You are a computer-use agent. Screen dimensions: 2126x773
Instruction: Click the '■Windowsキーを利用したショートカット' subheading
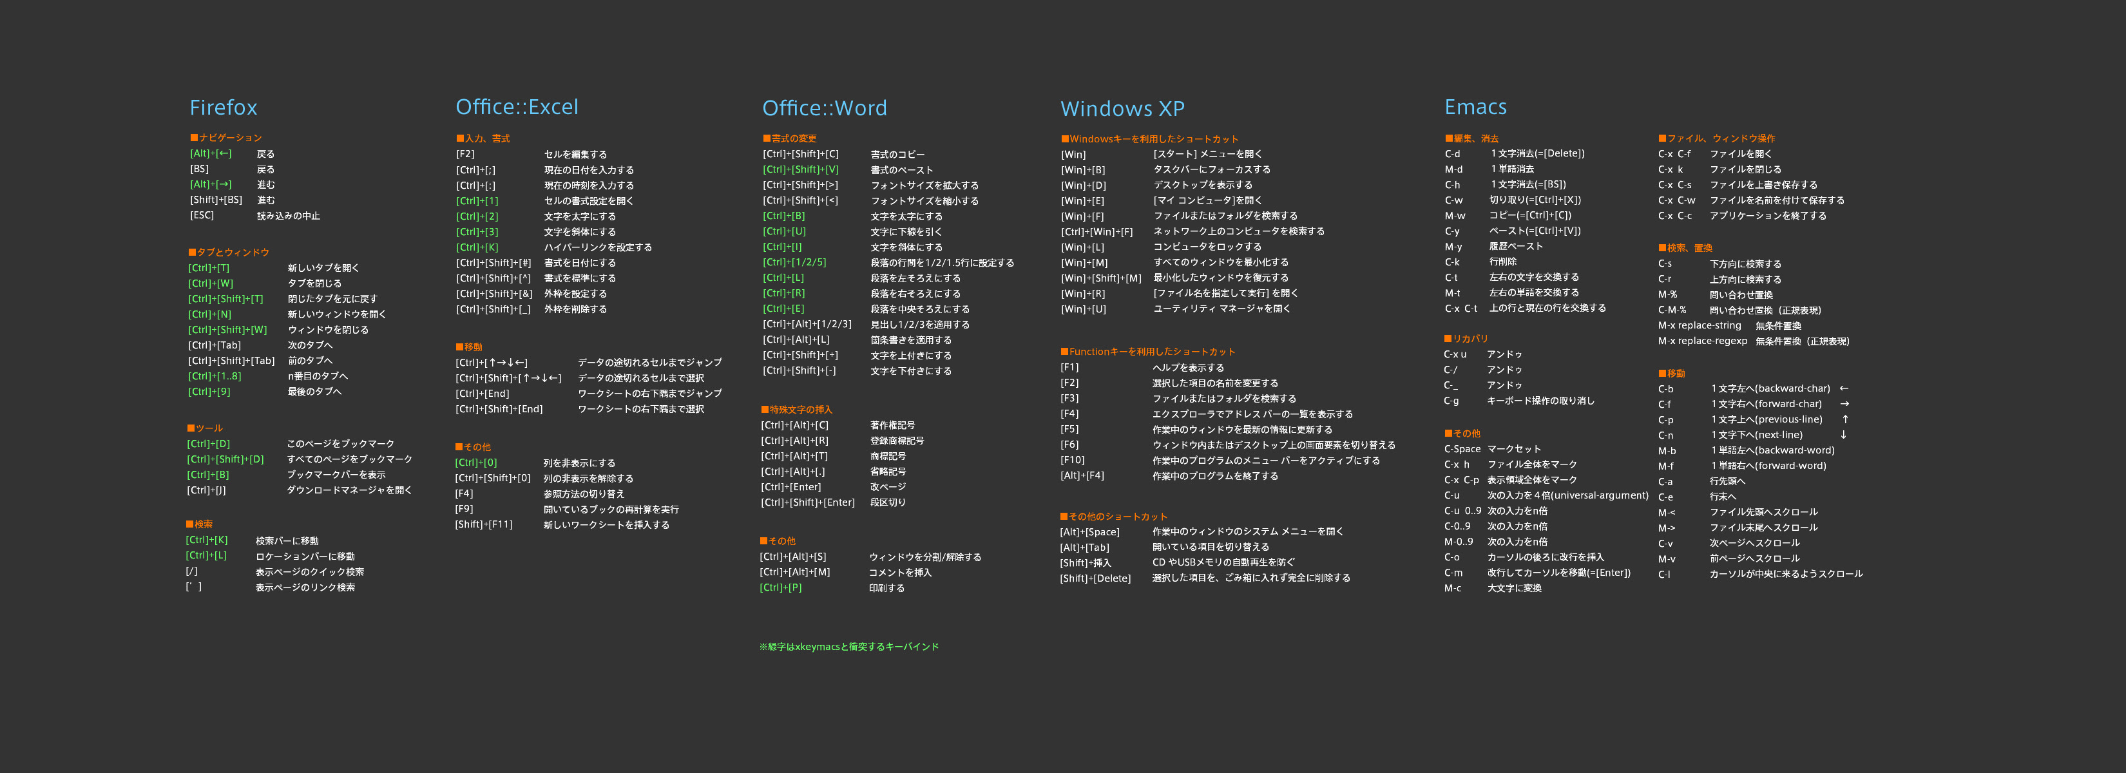click(x=1150, y=139)
